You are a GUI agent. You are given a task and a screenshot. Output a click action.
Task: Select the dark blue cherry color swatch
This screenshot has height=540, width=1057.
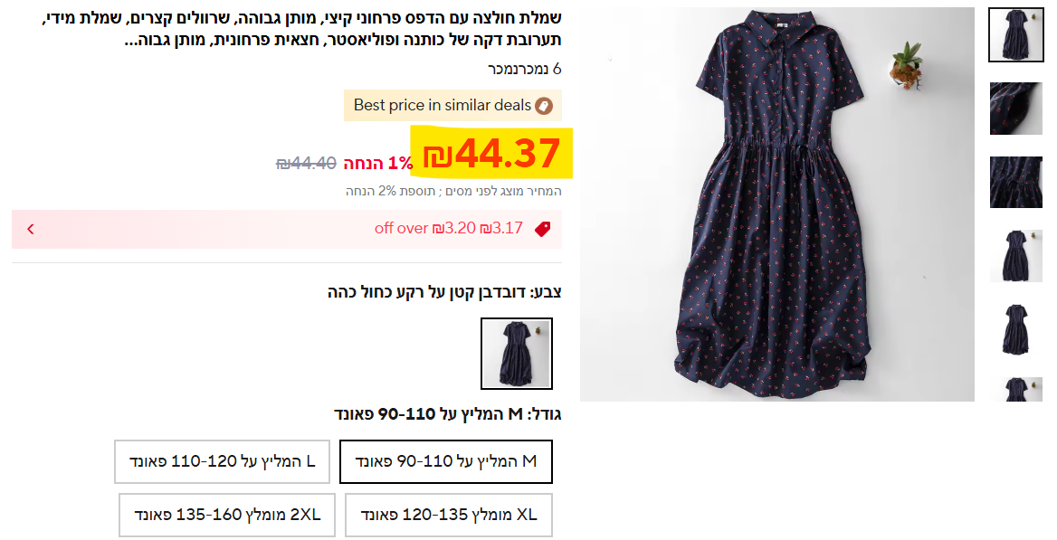pos(517,354)
